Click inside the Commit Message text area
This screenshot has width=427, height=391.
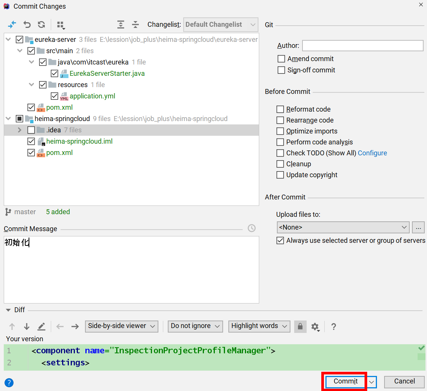(x=131, y=270)
